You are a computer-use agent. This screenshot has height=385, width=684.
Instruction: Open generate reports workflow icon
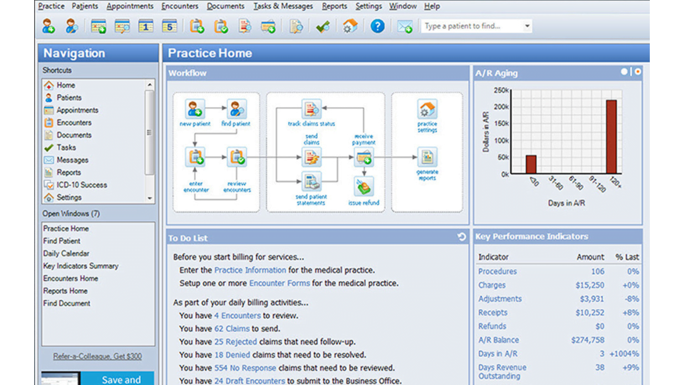point(427,157)
